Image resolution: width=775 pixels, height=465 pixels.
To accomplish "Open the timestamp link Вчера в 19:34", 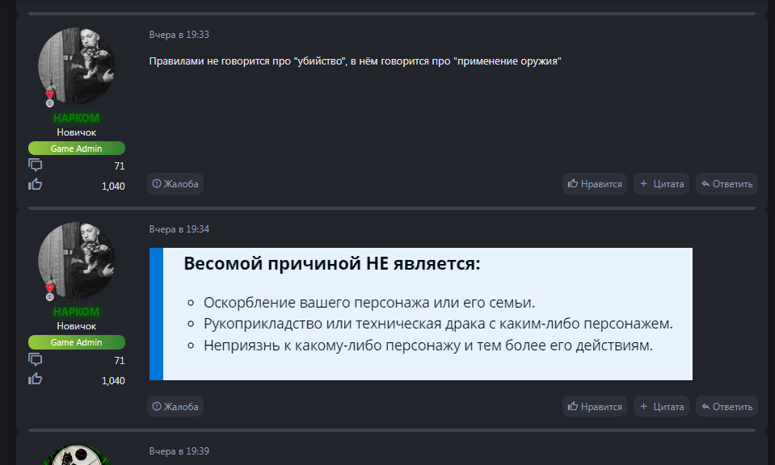I will point(179,229).
